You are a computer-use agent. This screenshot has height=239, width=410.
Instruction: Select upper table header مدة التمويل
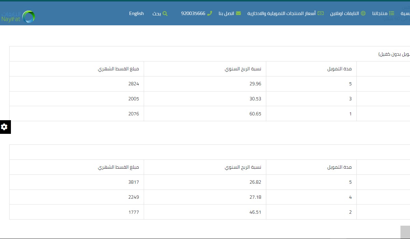pos(339,69)
